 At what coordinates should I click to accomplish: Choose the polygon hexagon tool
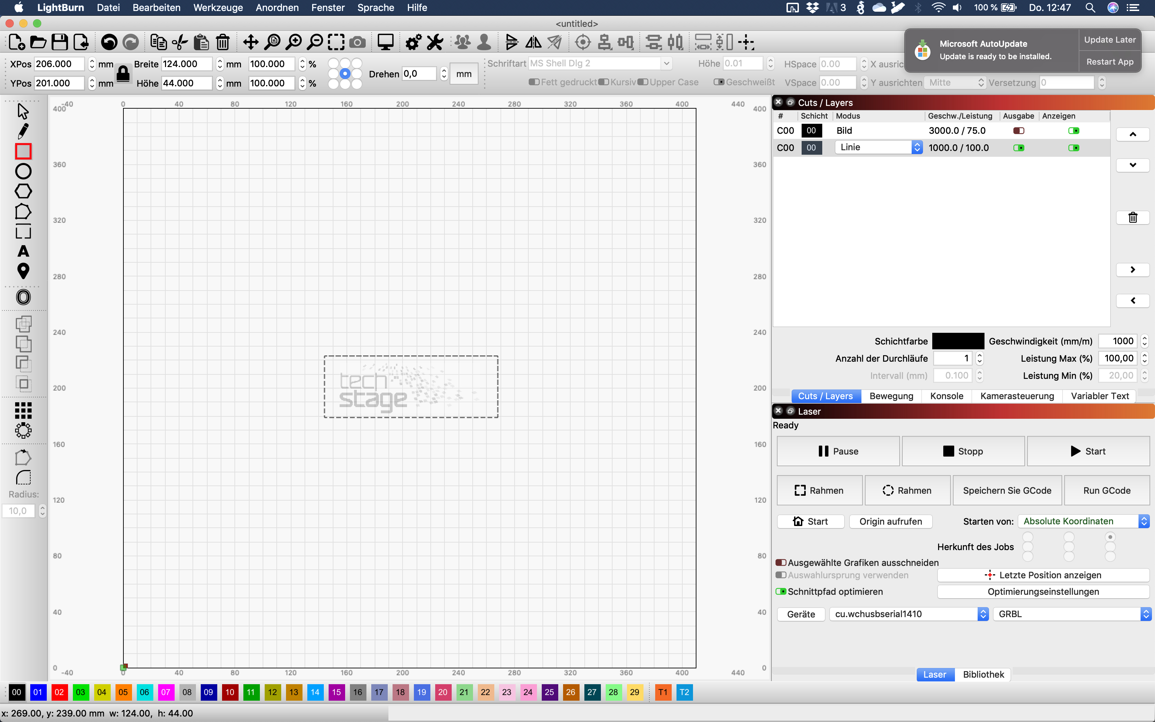(x=23, y=191)
